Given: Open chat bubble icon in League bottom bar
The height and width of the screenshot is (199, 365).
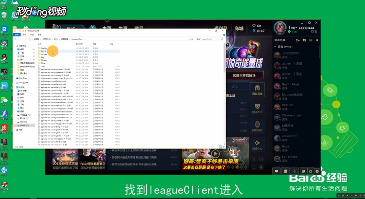Looking at the screenshot, I should point(277,171).
